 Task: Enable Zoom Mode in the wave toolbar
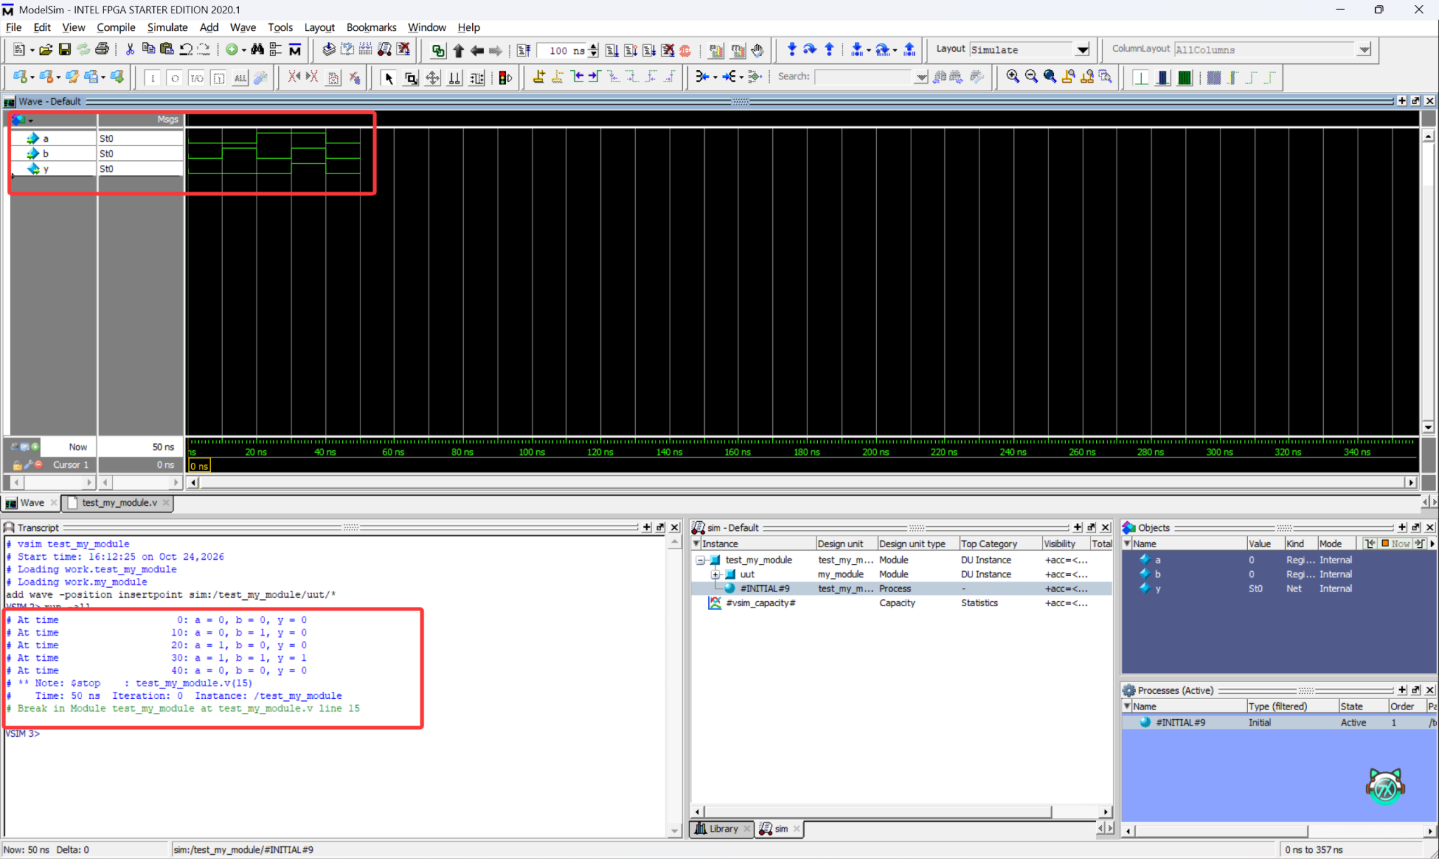[411, 77]
